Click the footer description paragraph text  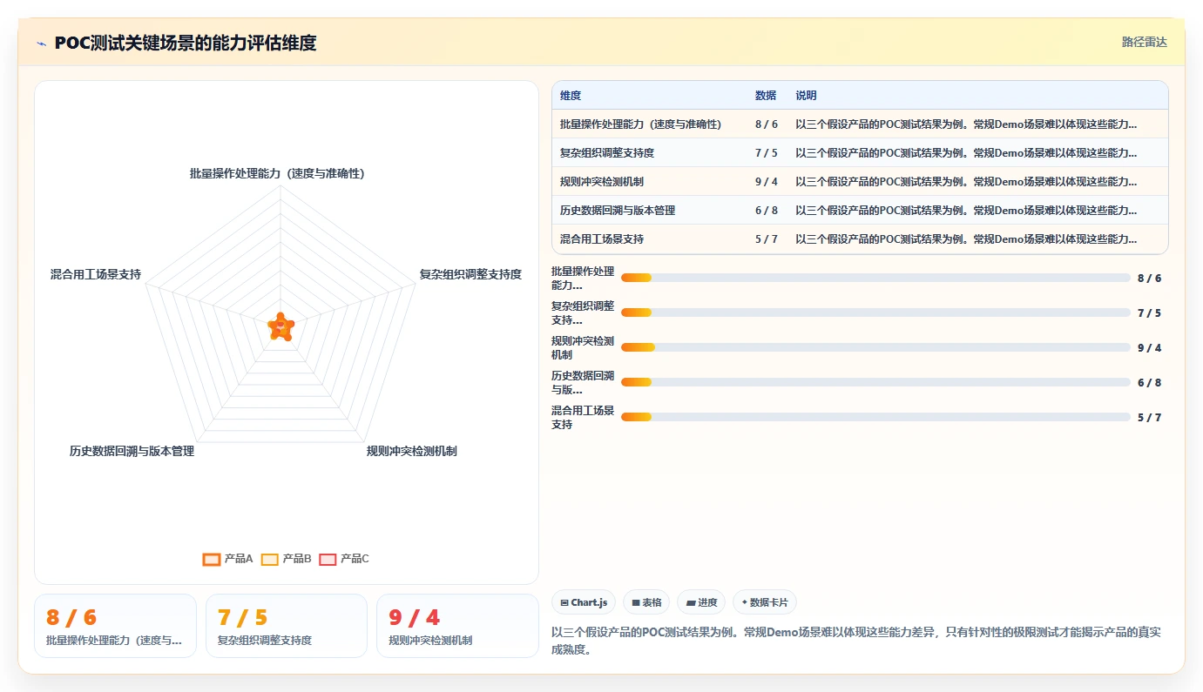[856, 641]
